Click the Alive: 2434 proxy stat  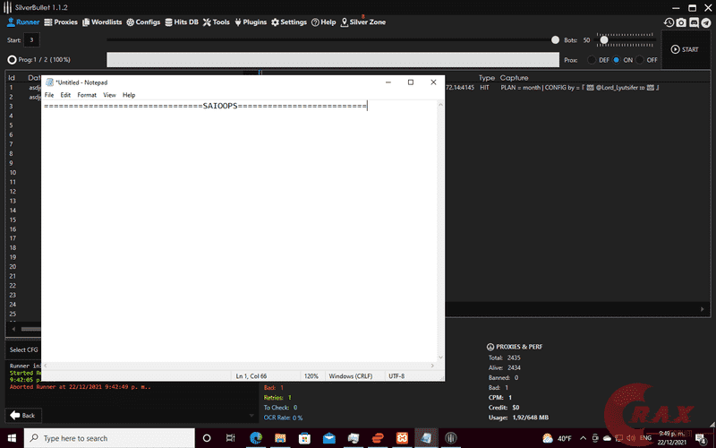tap(504, 367)
